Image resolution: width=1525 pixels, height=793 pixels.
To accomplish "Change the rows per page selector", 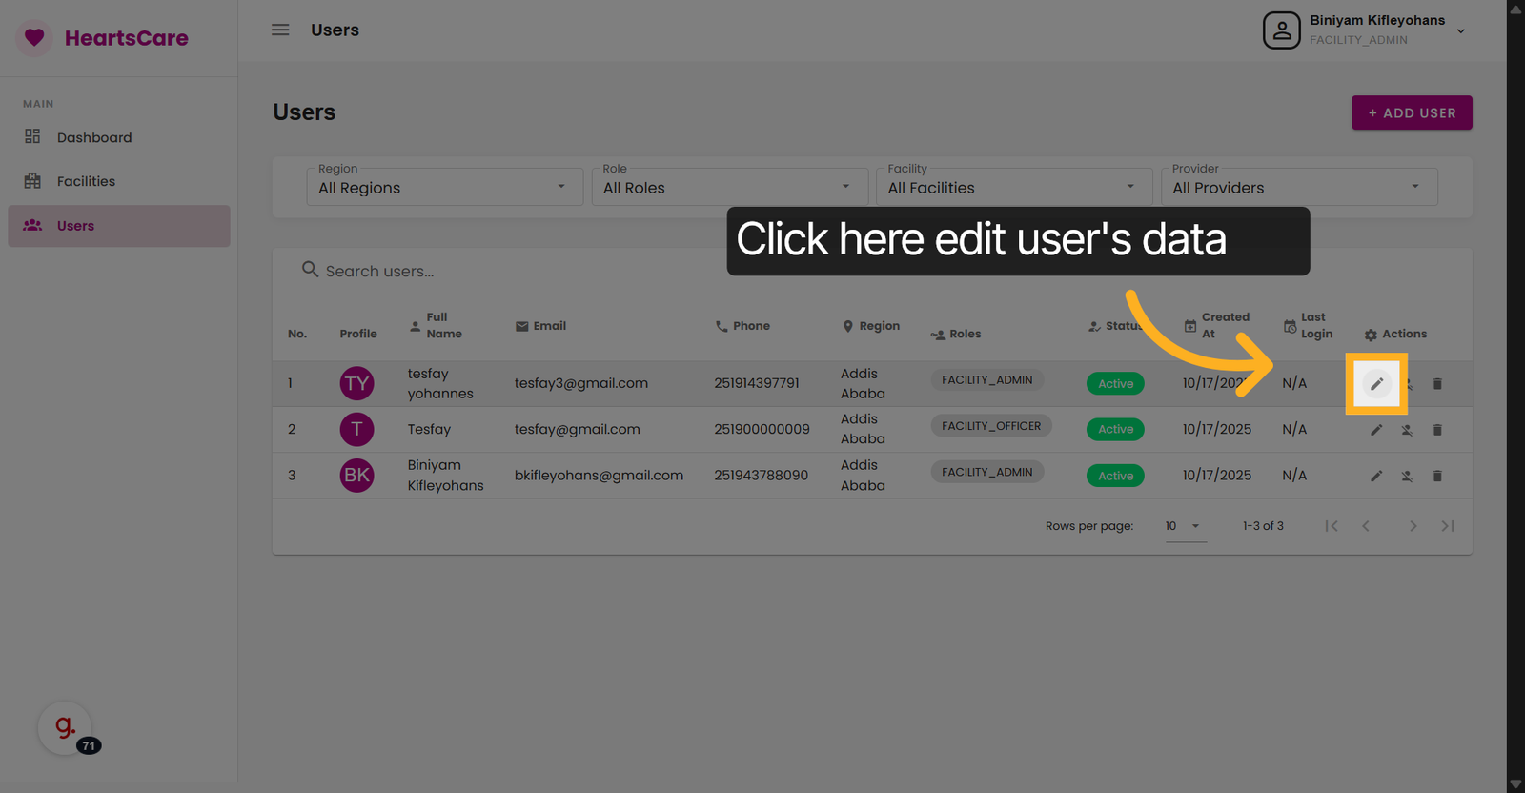I will pyautogui.click(x=1185, y=526).
